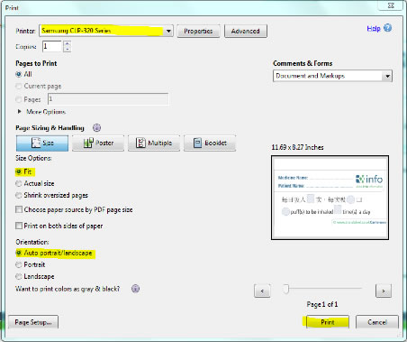Image resolution: width=407 pixels, height=342 pixels.
Task: Choose the Actual size option
Action: 19,183
